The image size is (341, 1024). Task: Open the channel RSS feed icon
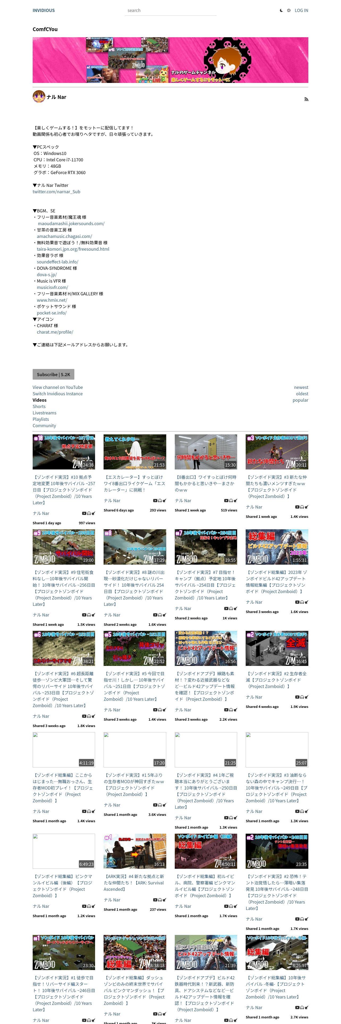click(306, 99)
